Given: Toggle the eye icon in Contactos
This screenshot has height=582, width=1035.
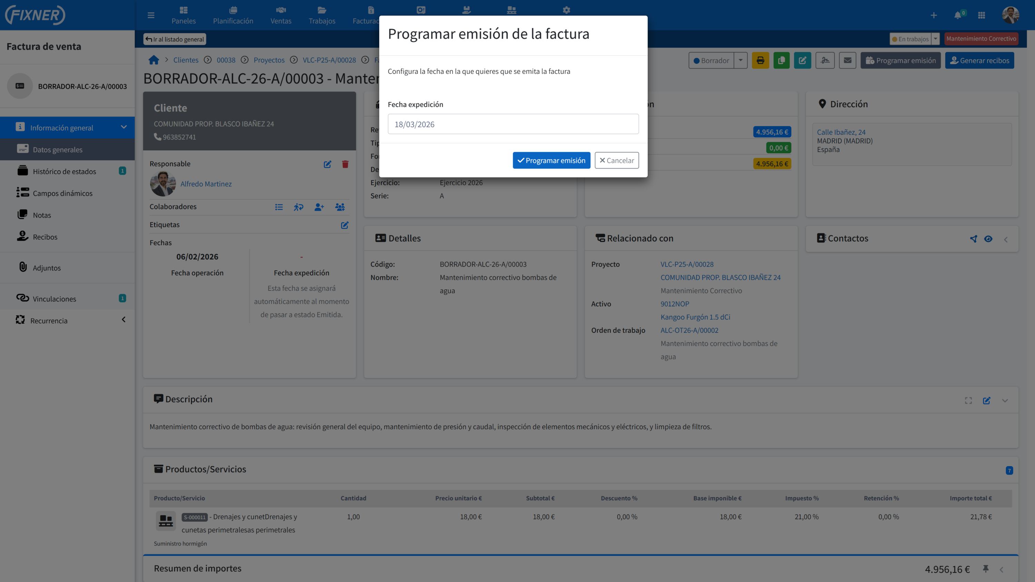Looking at the screenshot, I should (988, 239).
